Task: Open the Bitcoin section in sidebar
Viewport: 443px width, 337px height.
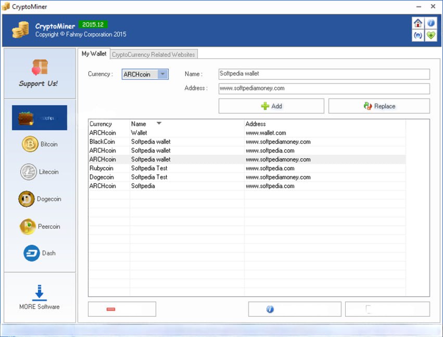Action: click(40, 144)
